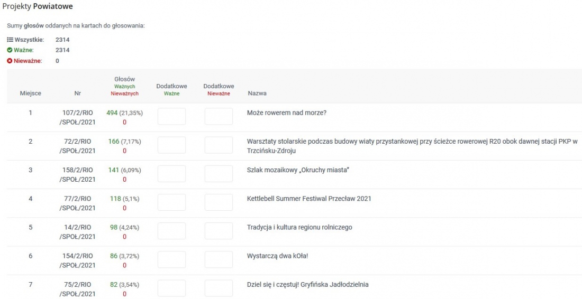Click Dodatkowe Ważne field for Kettlebell Summer Festiwal

[171, 202]
